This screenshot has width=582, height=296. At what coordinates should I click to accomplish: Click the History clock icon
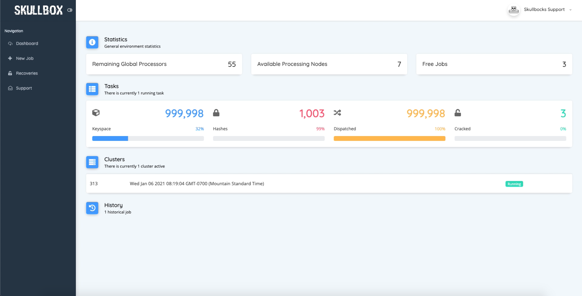click(x=92, y=208)
